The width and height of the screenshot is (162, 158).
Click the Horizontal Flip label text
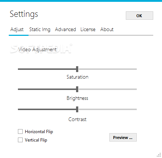tap(39, 132)
